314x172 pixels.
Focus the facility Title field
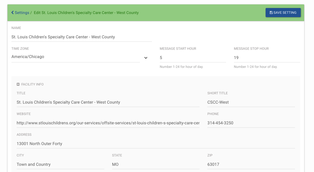[x=108, y=102]
